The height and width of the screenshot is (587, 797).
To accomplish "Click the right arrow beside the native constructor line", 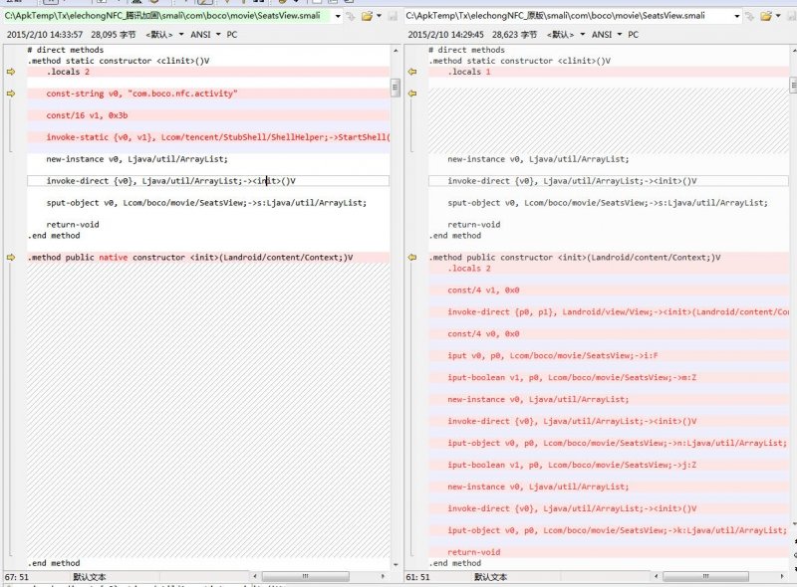I will 11,258.
